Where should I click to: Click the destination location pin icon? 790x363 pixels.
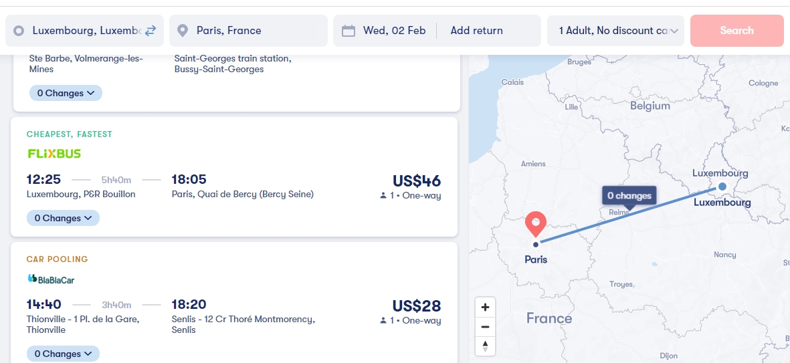pyautogui.click(x=183, y=31)
